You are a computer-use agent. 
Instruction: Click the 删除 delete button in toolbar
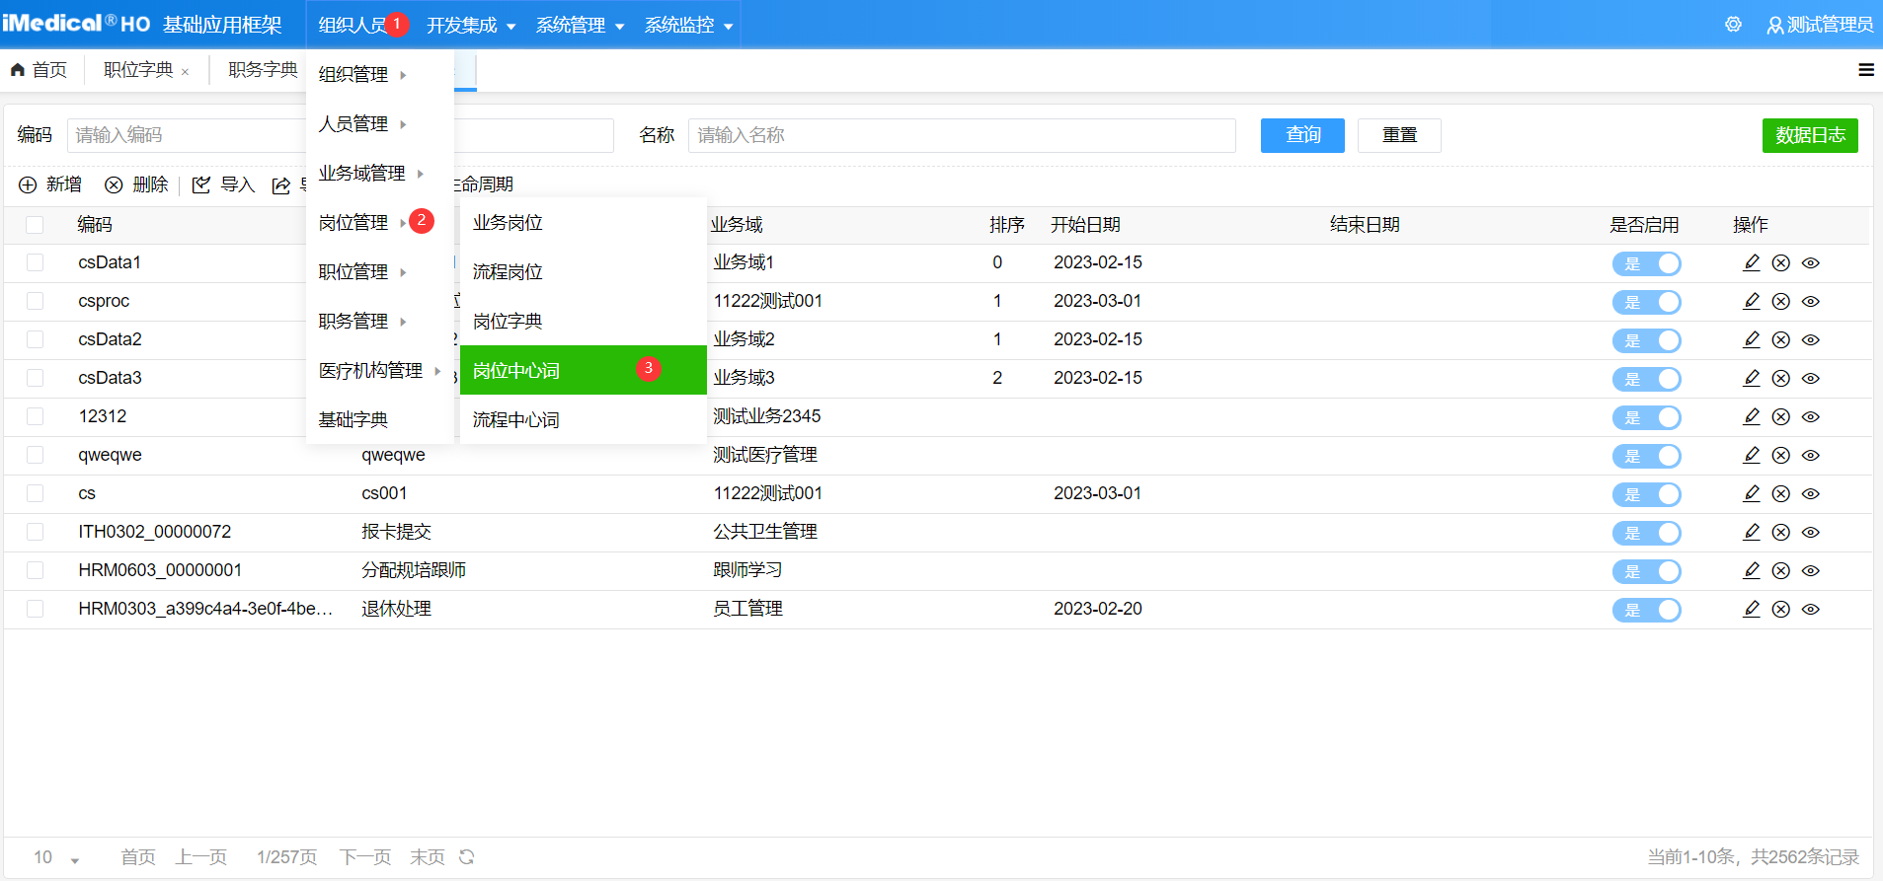[136, 184]
